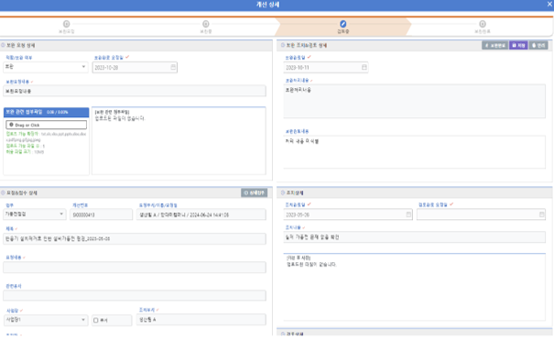
Task: Click the second step circle icon in the progress bar
Action: click(x=206, y=24)
